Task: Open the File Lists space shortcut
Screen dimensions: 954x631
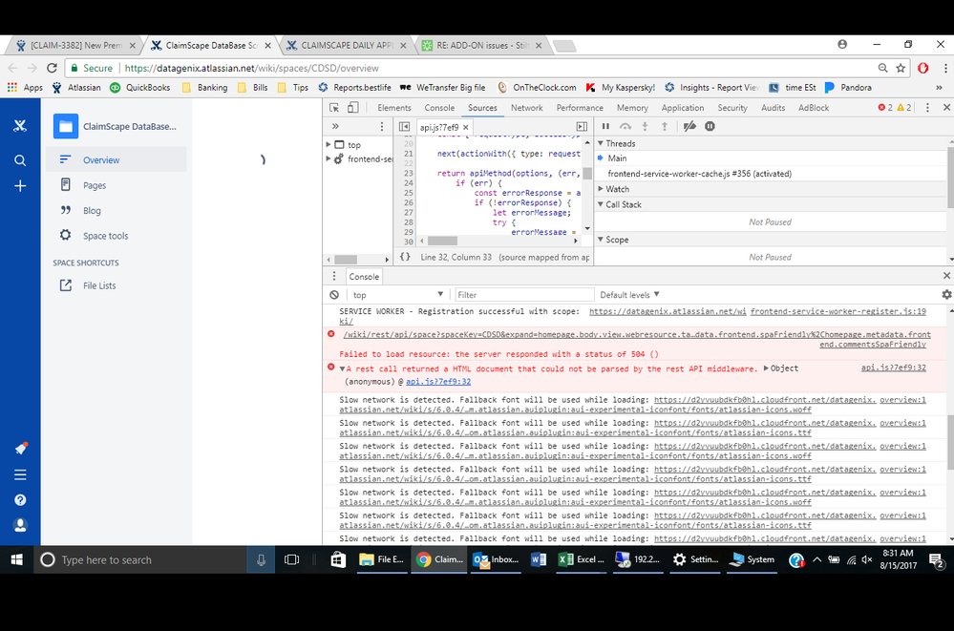Action: point(99,286)
